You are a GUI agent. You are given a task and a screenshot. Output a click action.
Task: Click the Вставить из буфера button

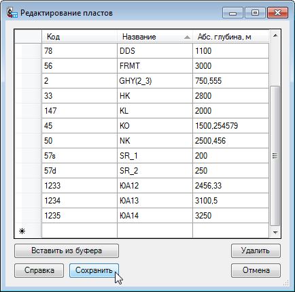click(x=67, y=250)
